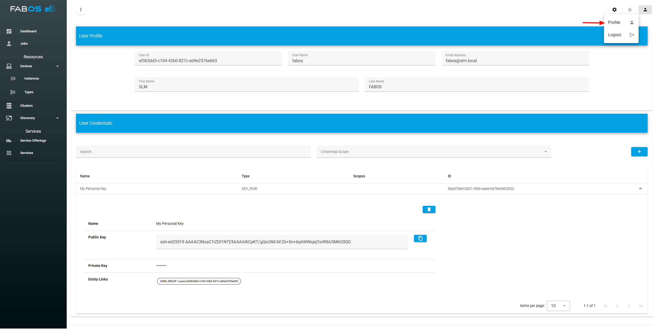Open the Dashboard from the sidebar
This screenshot has height=329, width=653.
tap(28, 31)
